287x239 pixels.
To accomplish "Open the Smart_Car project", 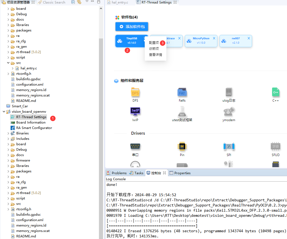I will coord(20,106).
